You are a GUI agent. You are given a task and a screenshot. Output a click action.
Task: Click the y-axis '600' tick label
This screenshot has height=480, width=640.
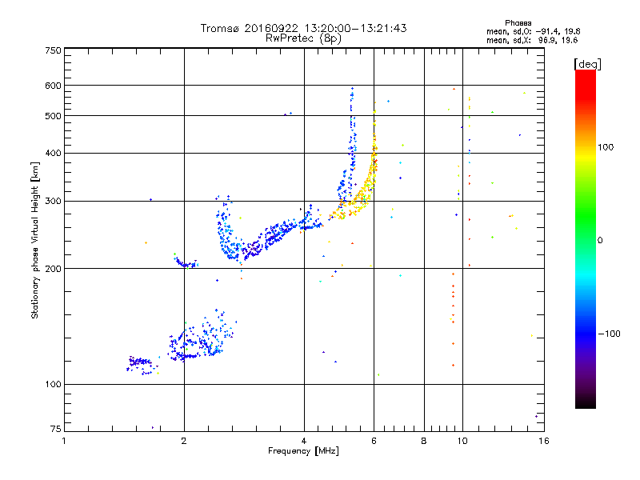[53, 86]
